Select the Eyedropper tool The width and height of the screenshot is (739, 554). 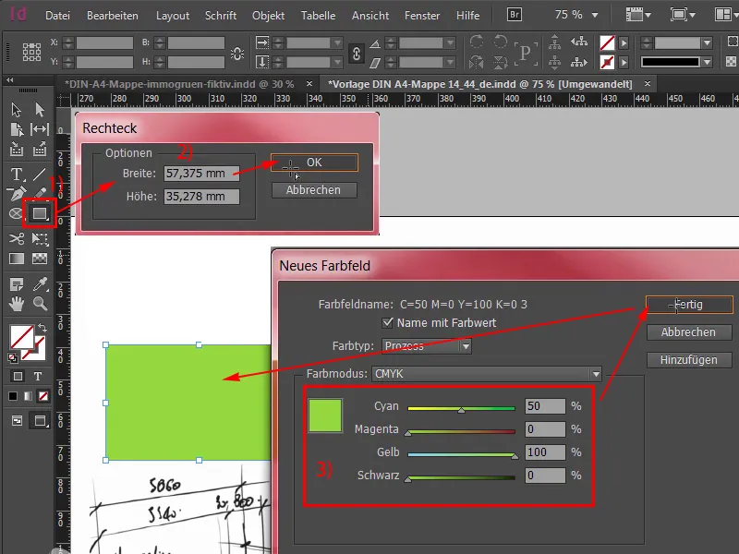click(x=41, y=283)
